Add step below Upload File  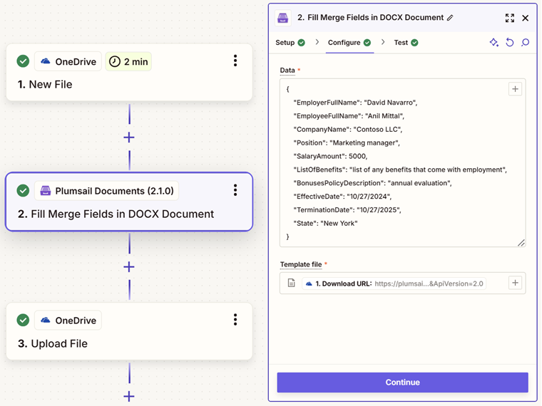tap(129, 396)
